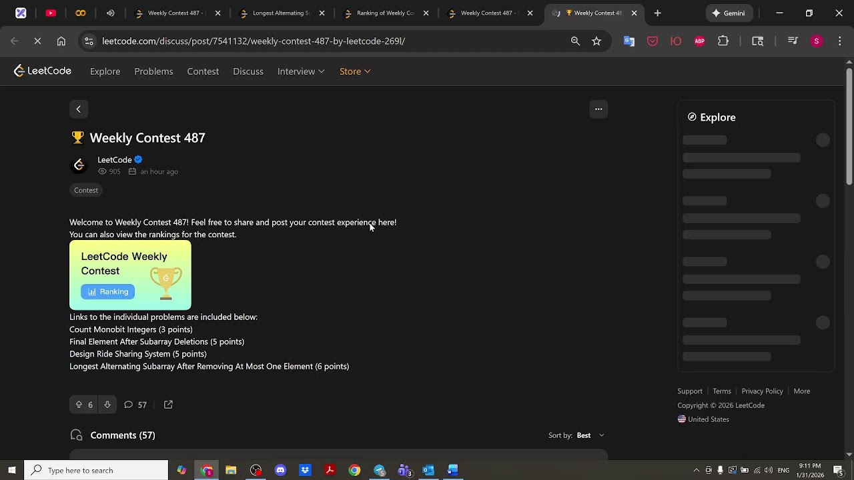The image size is (854, 480).
Task: Expand the Store dropdown menu
Action: [355, 71]
